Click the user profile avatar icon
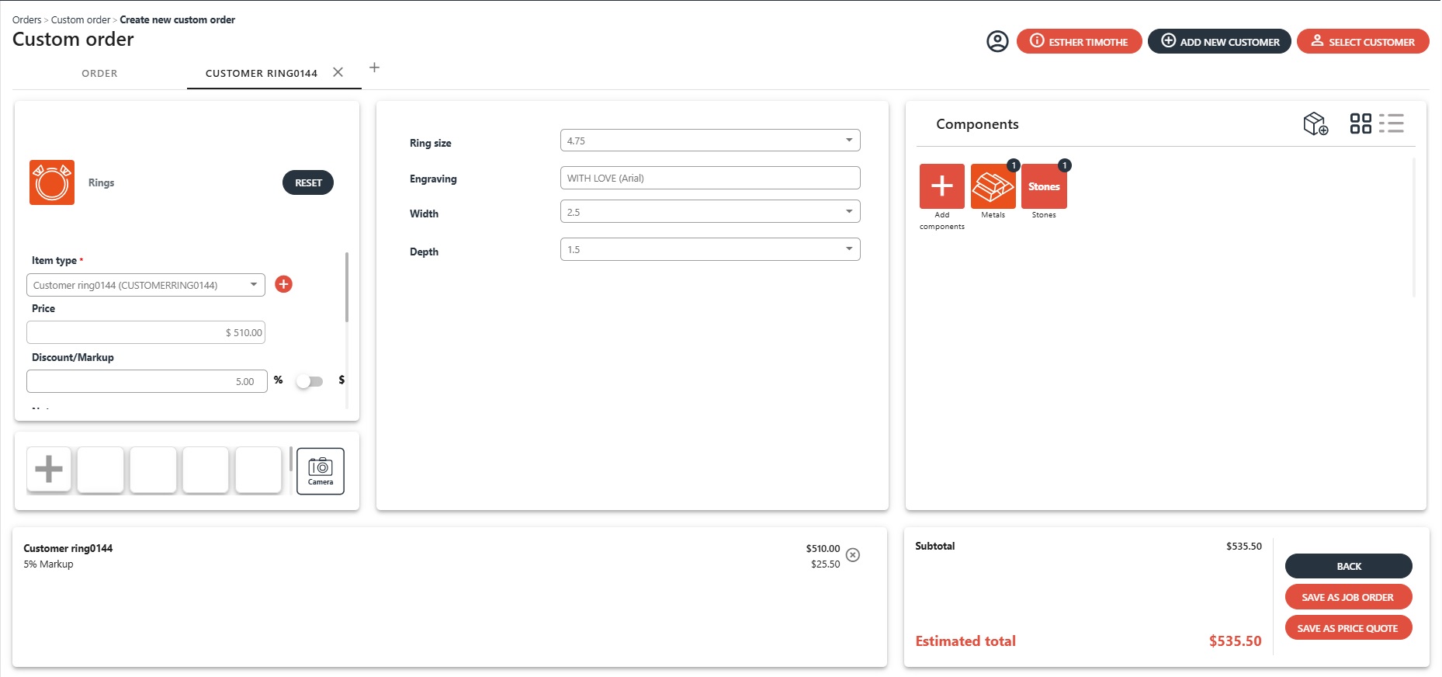This screenshot has width=1442, height=677. pos(997,41)
